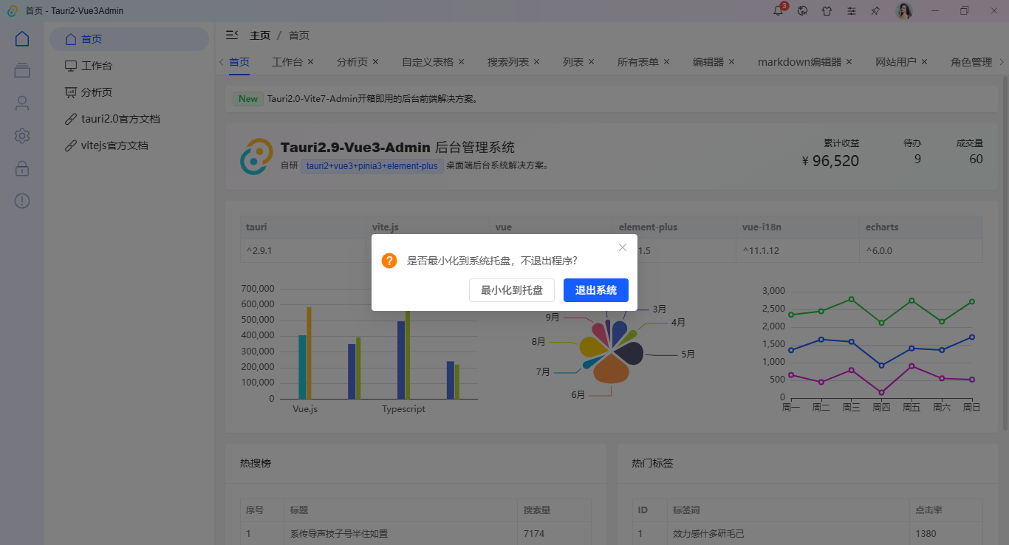Viewport: 1009px width, 545px height.
Task: Click the lock icon in left sidebar
Action: point(21,168)
